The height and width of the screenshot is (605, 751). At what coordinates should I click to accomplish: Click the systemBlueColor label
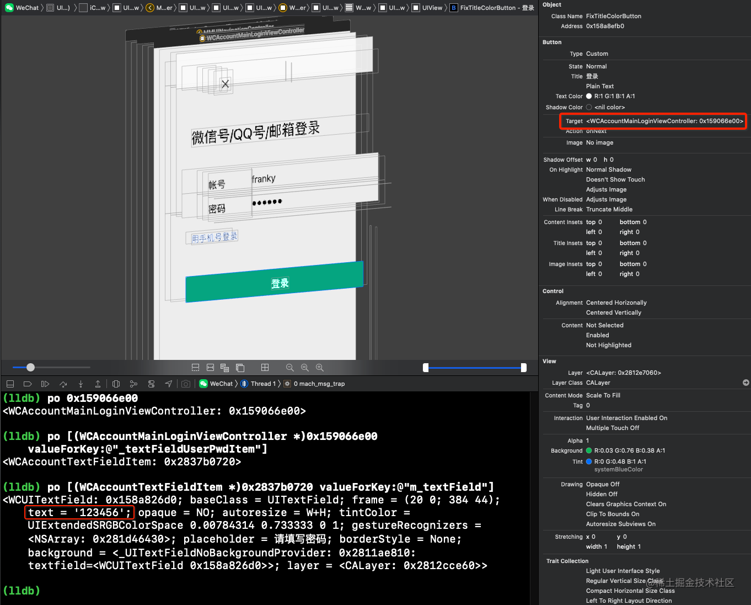(619, 469)
